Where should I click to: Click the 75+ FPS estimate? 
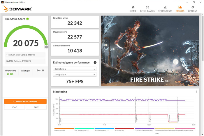click(75, 81)
